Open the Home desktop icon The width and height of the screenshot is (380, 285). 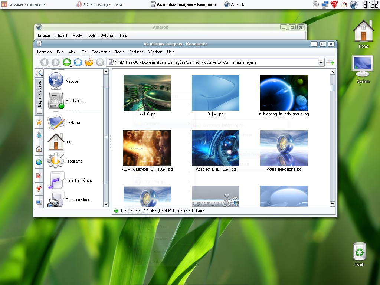pyautogui.click(x=364, y=34)
